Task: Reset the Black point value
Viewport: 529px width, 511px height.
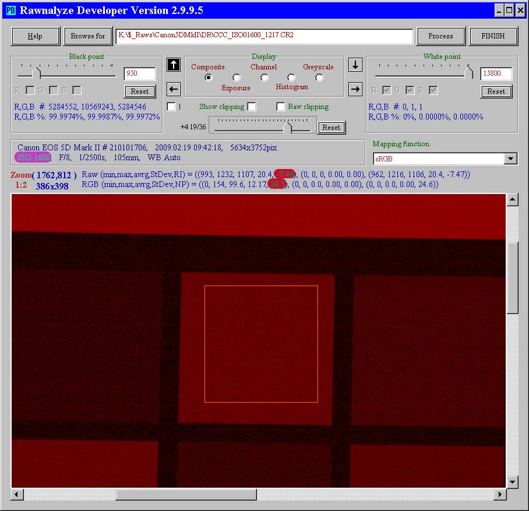Action: click(140, 91)
